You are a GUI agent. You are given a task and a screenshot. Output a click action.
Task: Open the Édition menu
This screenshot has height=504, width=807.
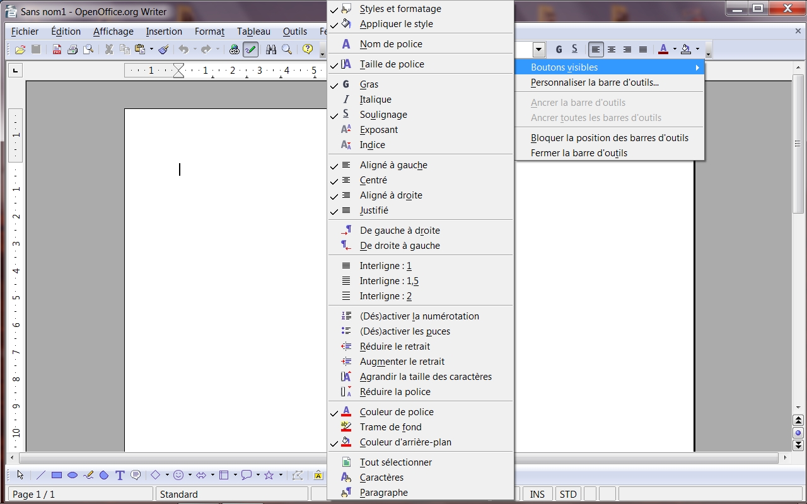(x=66, y=31)
